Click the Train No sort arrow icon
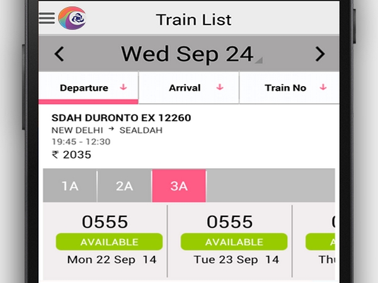 (x=323, y=88)
